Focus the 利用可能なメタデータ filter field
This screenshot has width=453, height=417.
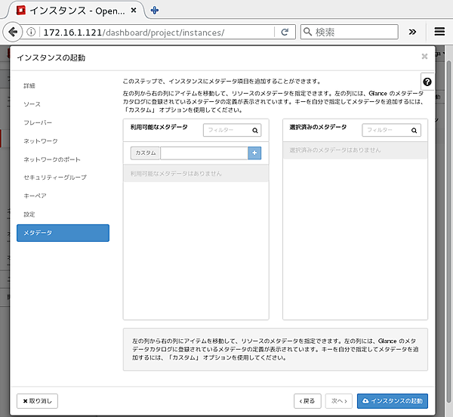tap(232, 130)
